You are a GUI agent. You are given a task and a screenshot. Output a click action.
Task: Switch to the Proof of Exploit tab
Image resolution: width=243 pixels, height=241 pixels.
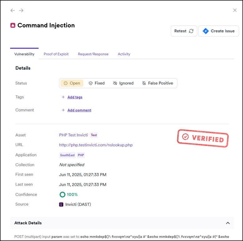(x=56, y=54)
